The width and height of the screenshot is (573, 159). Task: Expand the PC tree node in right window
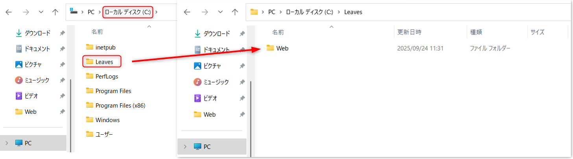click(x=185, y=147)
